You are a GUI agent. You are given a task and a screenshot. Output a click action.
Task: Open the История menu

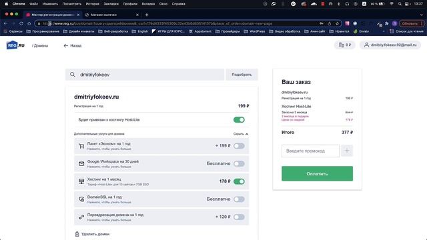tap(93, 4)
